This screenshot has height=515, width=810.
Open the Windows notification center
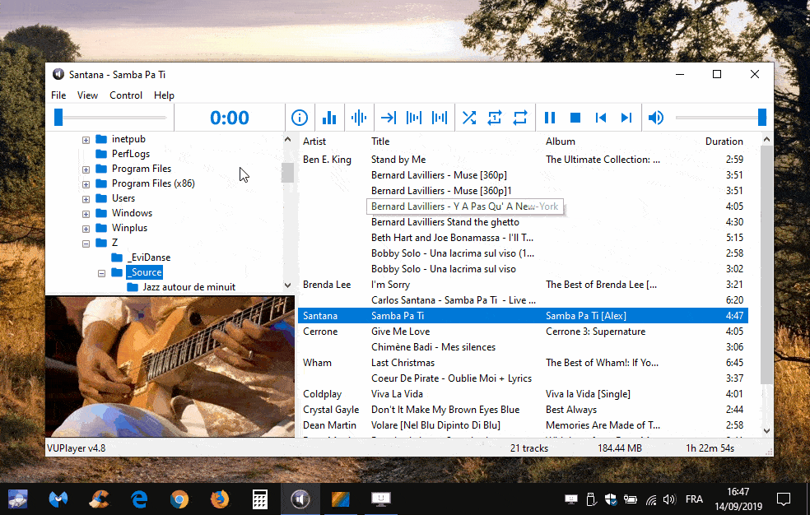[784, 499]
